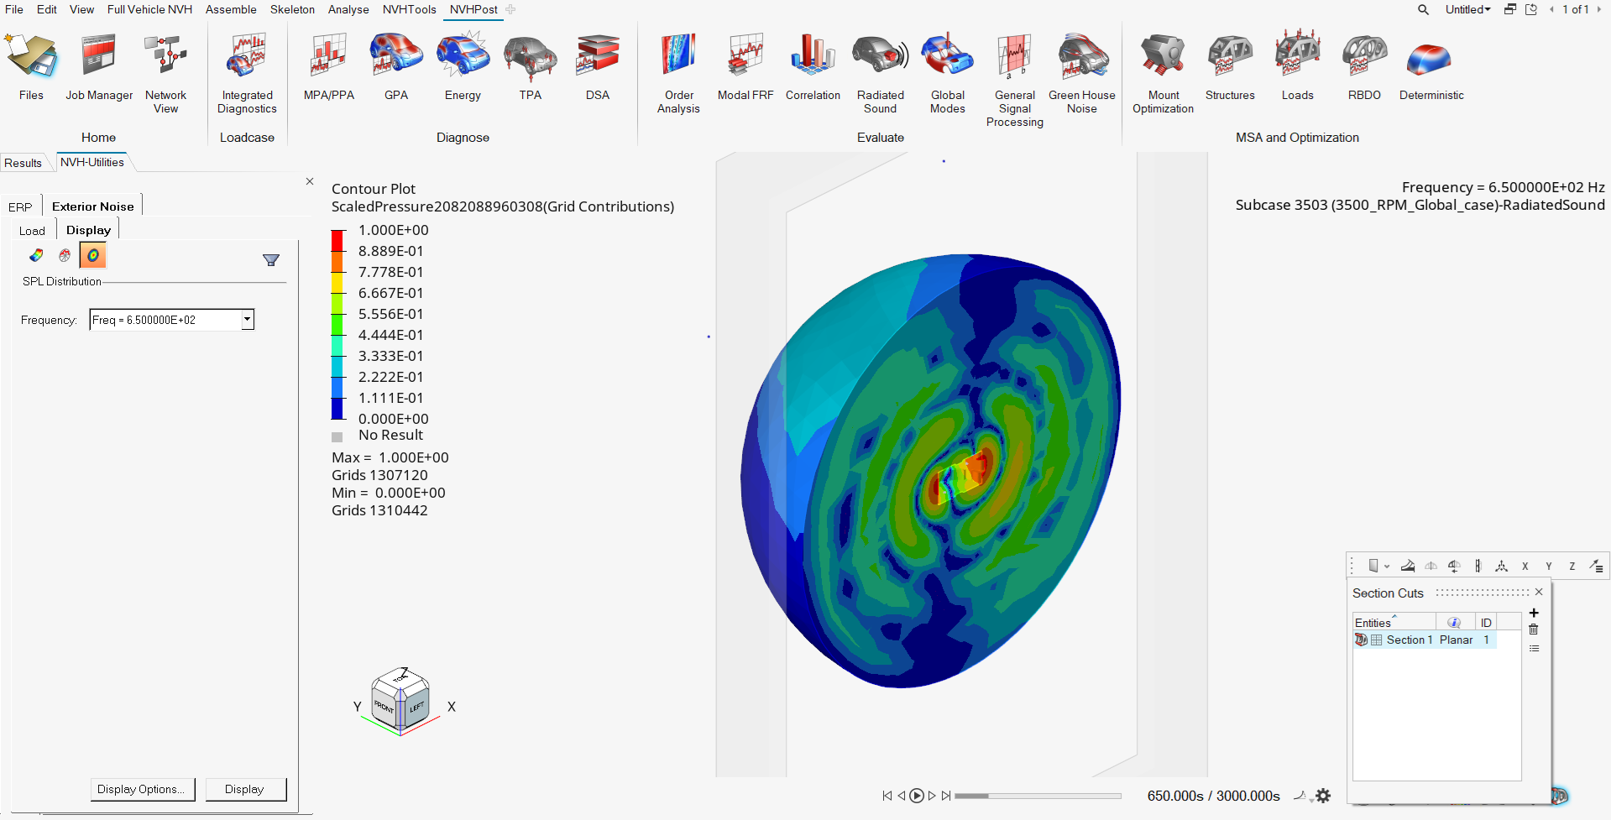Open the TPA tool
This screenshot has height=820, width=1611.
pyautogui.click(x=530, y=67)
